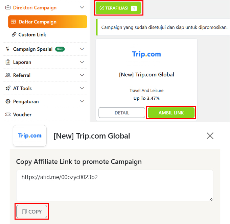
Task: Click the Direktori Campaign briefcase icon
Action: coord(8,7)
